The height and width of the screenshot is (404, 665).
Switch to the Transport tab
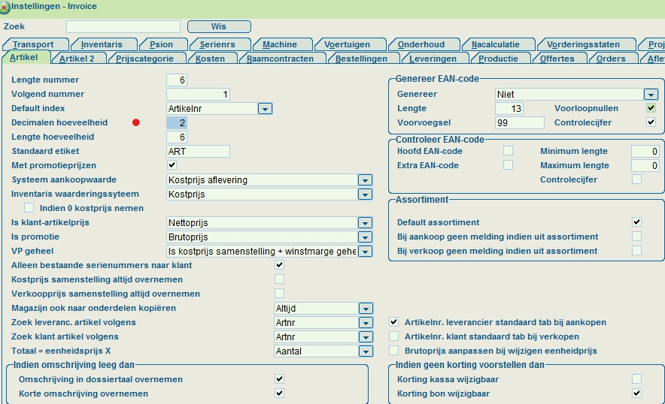[x=32, y=44]
